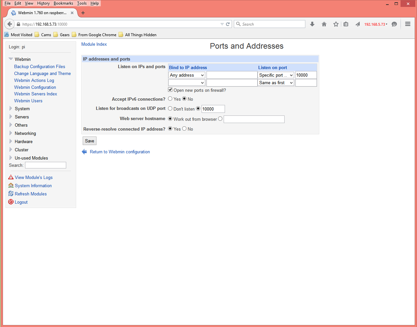This screenshot has height=327, width=417.
Task: Open the Help menu
Action: (x=95, y=3)
